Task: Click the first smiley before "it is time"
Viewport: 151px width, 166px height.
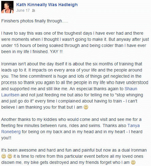Action: pyautogui.click(x=4, y=156)
